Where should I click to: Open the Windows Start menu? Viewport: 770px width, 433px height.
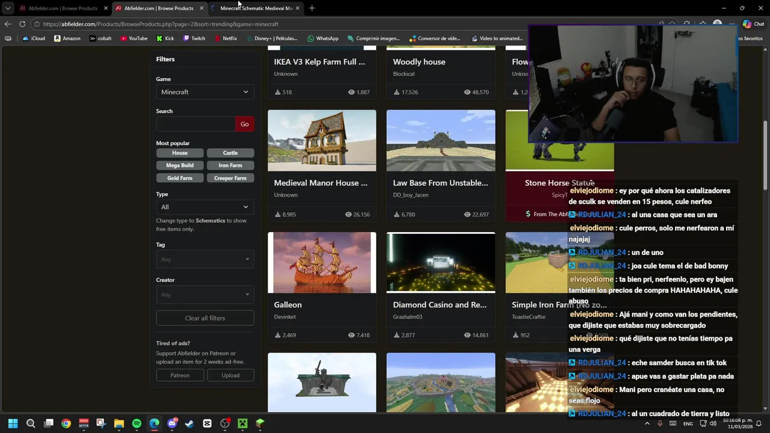pyautogui.click(x=13, y=423)
